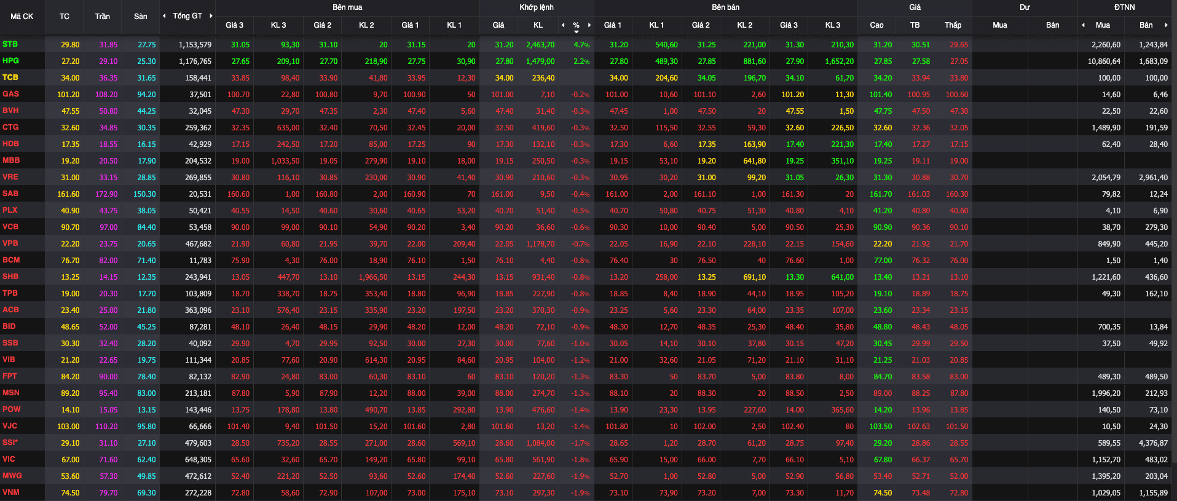
Task: Open SHB stock symbol
Action: click(10, 277)
